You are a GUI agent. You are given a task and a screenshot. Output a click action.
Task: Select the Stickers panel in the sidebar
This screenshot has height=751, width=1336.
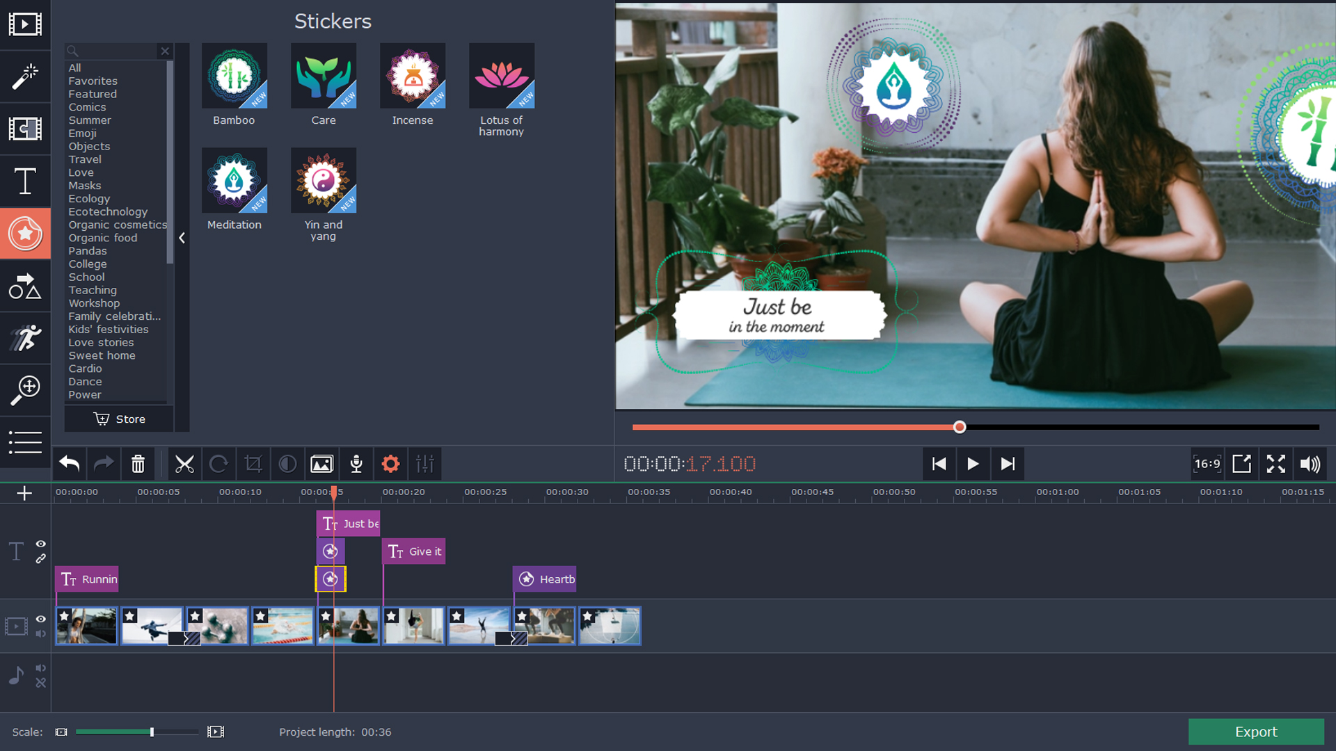25,234
